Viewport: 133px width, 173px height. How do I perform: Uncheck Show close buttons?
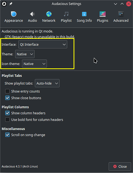point(7,98)
